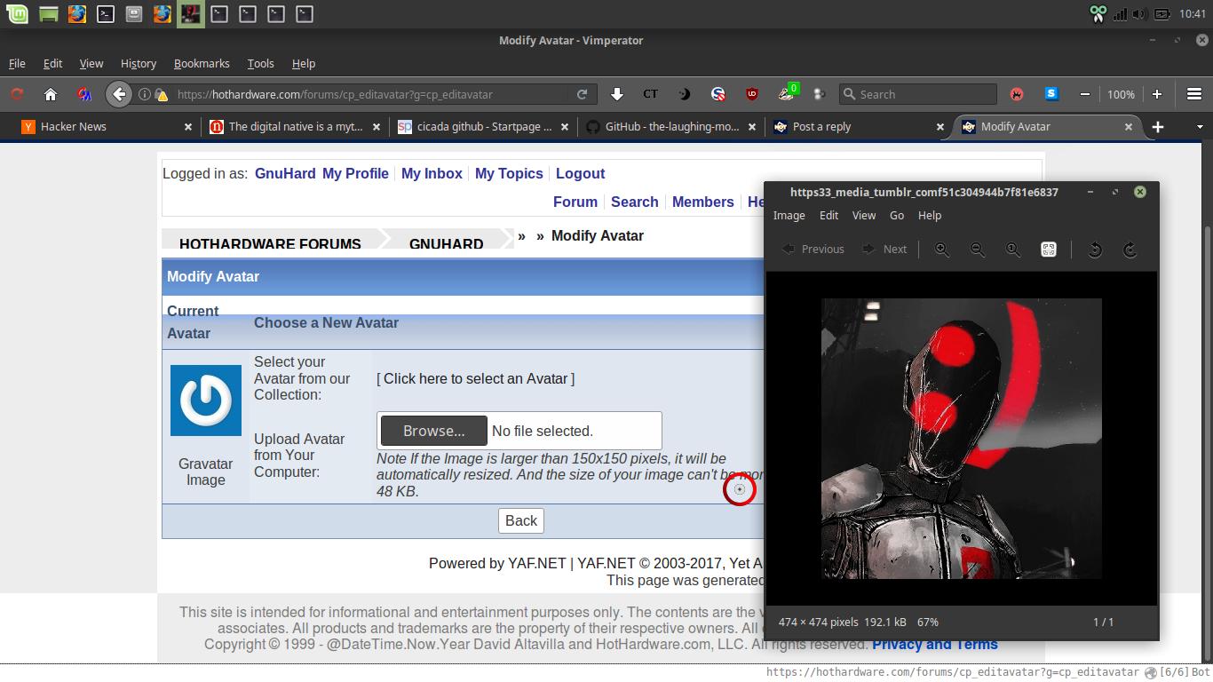Open the image viewer taskbar entry

[190, 13]
